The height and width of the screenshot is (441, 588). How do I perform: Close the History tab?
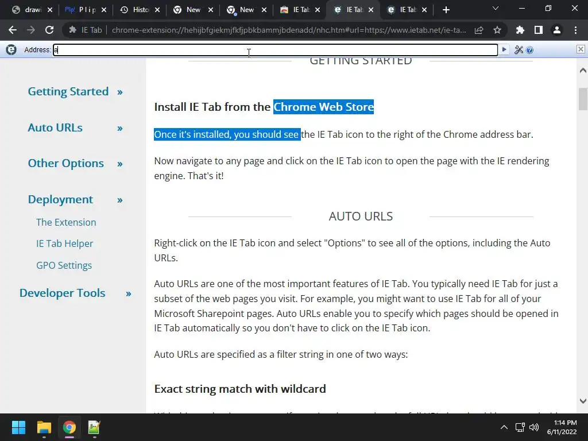[157, 10]
